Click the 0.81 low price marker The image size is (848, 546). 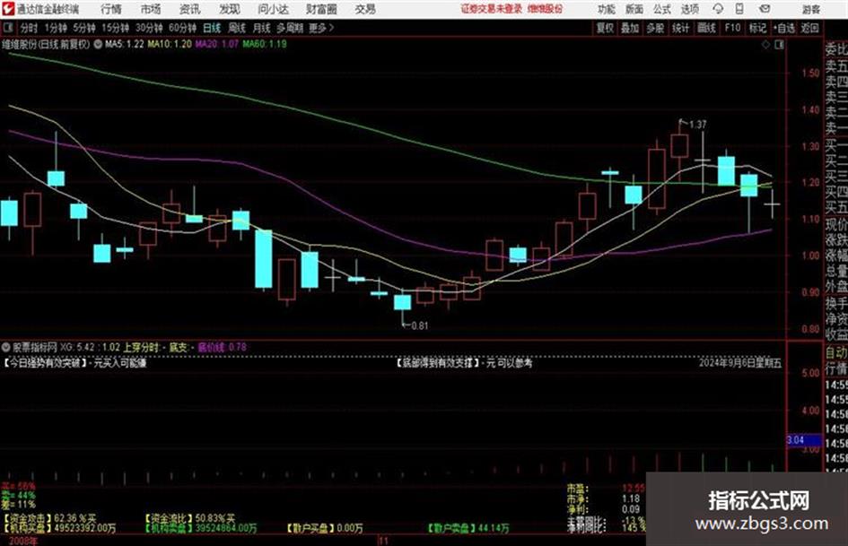click(x=420, y=325)
